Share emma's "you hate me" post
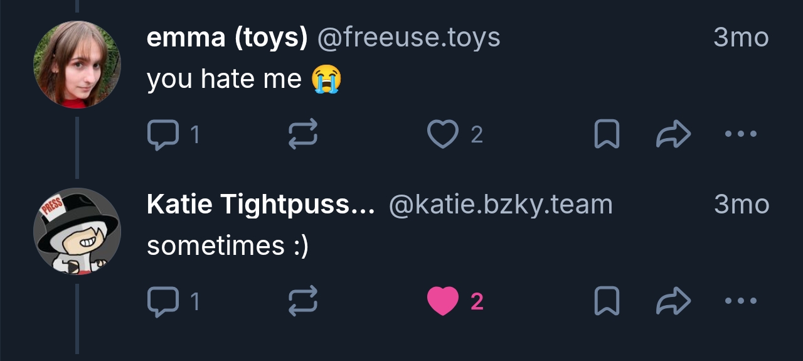This screenshot has width=803, height=361. point(673,134)
